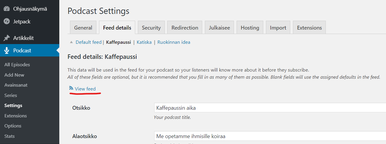Click the RSS icon beside View feed

tap(71, 88)
